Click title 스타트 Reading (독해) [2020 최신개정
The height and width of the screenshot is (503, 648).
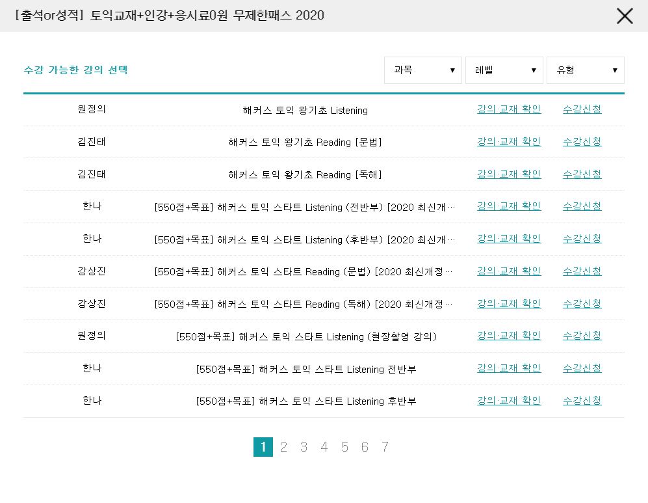tap(304, 305)
